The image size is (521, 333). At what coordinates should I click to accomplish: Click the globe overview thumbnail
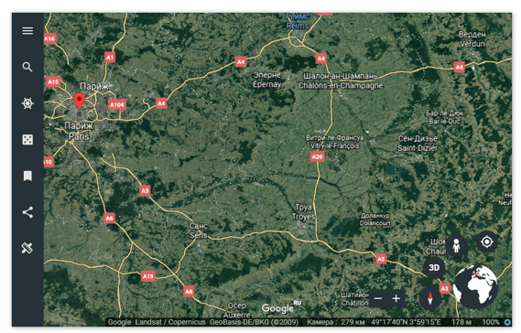click(x=475, y=287)
